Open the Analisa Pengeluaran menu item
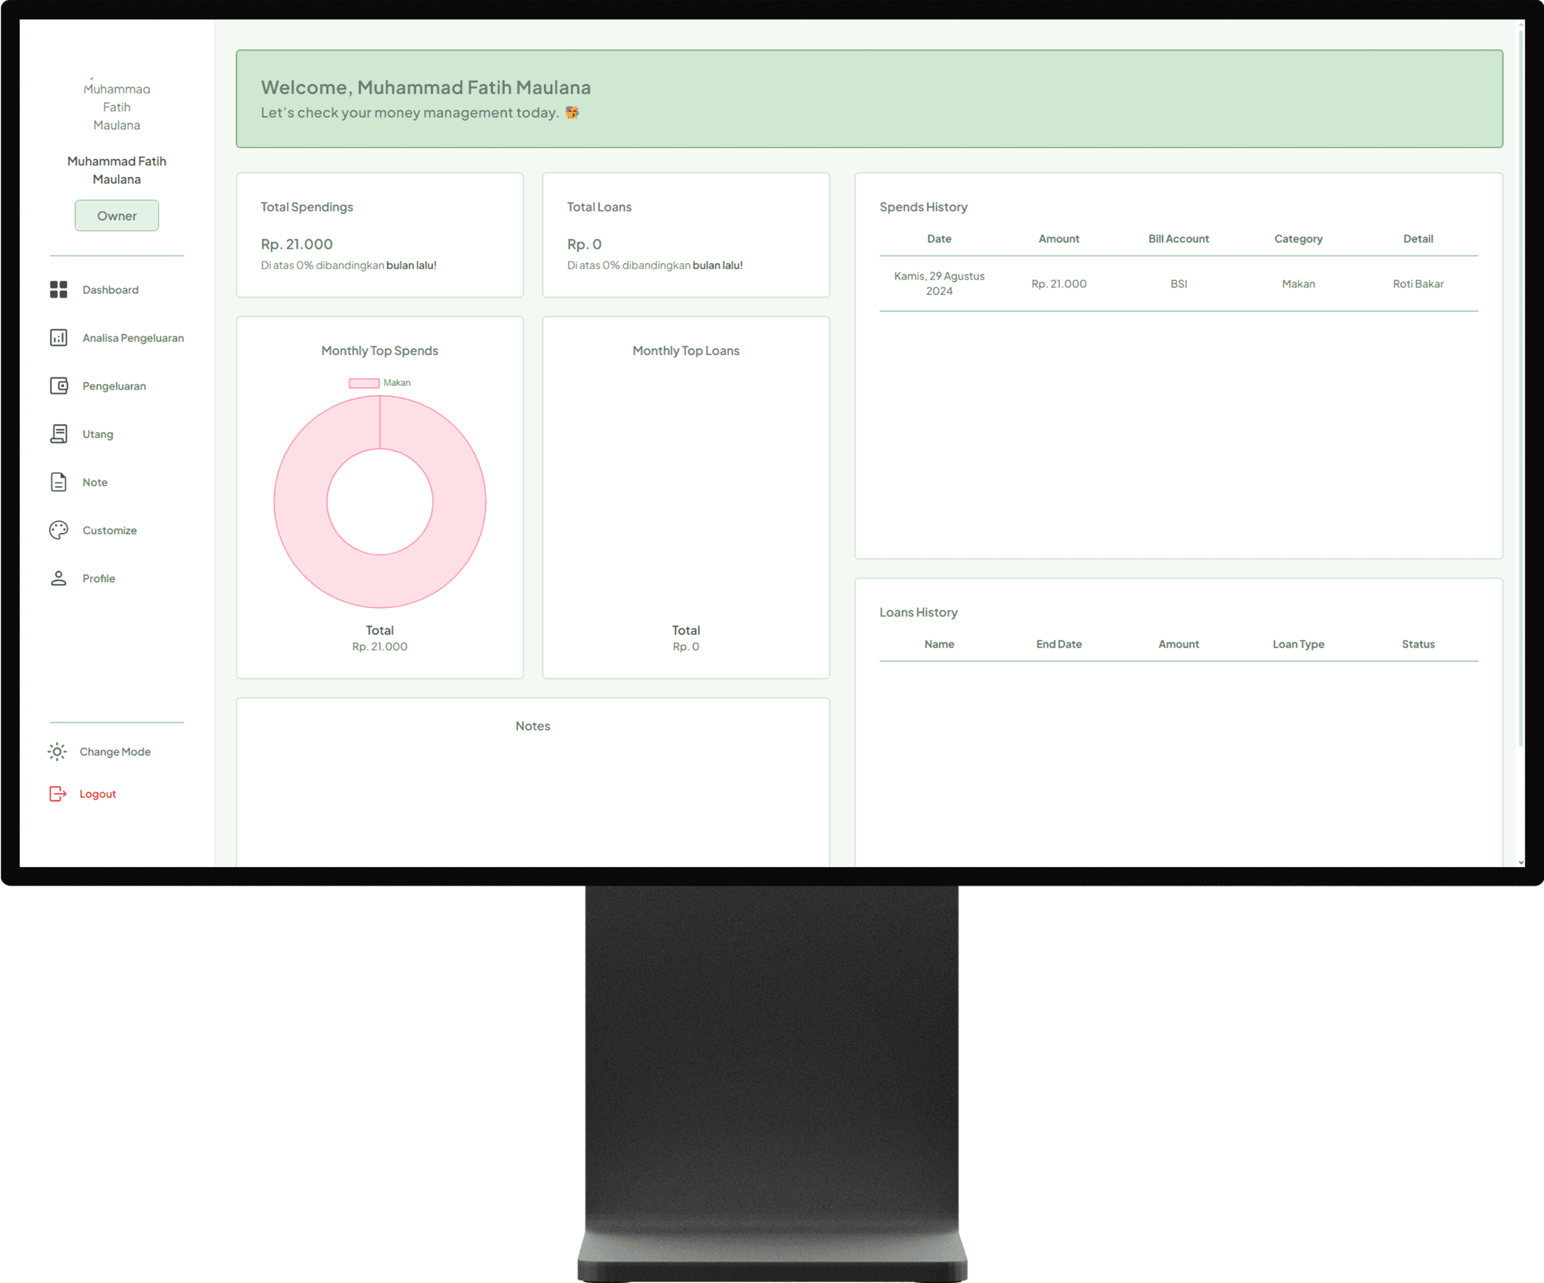This screenshot has width=1544, height=1283. click(133, 338)
